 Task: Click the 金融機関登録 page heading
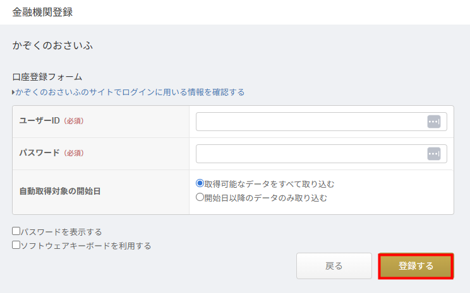42,12
